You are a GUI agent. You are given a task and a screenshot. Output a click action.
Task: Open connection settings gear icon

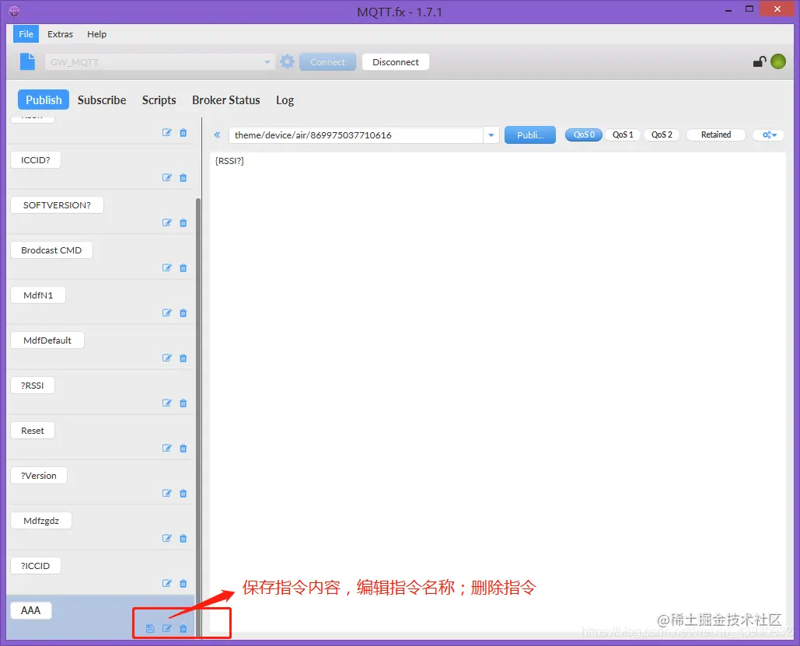click(x=287, y=61)
